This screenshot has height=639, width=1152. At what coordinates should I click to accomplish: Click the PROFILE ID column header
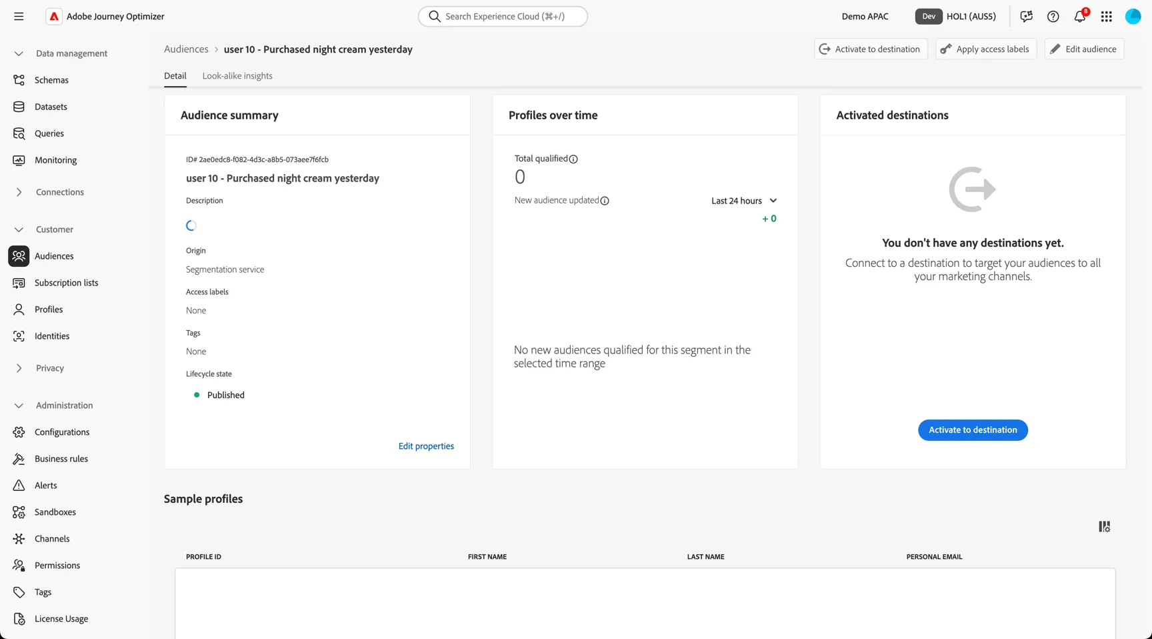(203, 557)
